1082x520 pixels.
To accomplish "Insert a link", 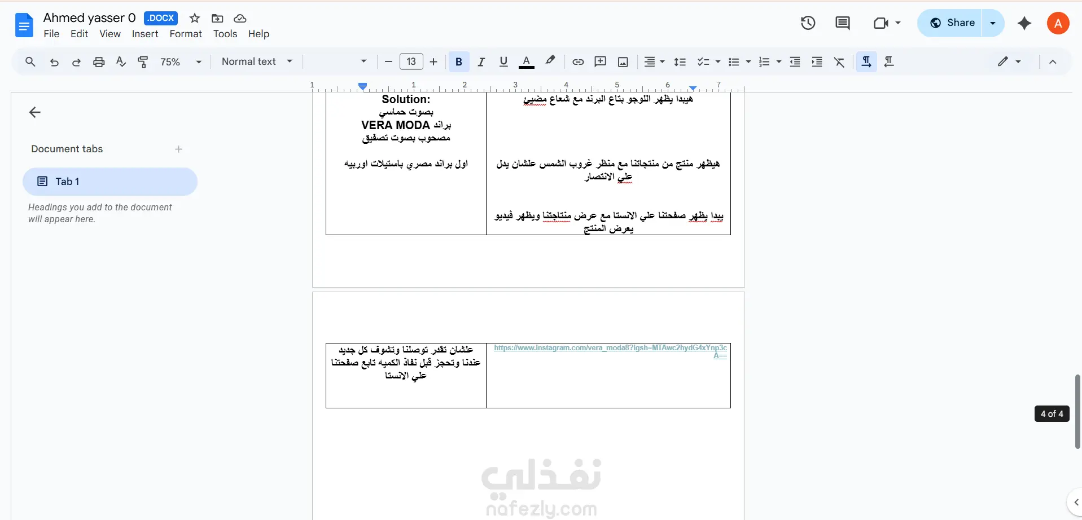I will 578,62.
